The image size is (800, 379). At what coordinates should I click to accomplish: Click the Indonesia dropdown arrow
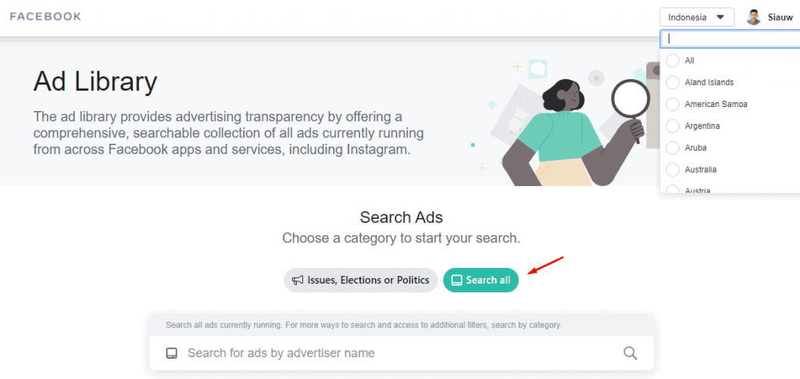(x=720, y=17)
